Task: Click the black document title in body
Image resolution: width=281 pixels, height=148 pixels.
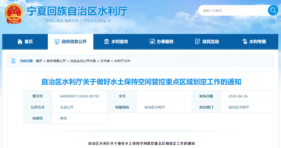Action: [141, 143]
